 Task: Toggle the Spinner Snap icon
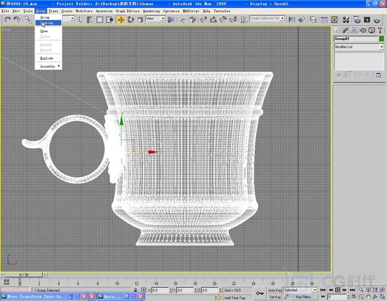233,20
